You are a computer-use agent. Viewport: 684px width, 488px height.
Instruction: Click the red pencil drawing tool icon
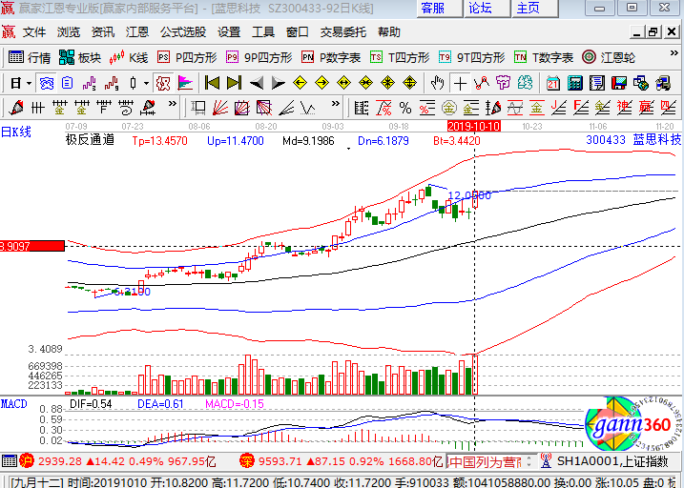point(16,107)
